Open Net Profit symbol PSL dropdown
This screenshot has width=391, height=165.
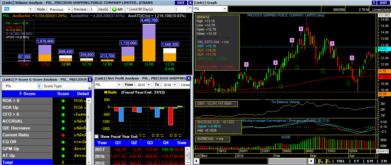(119, 85)
